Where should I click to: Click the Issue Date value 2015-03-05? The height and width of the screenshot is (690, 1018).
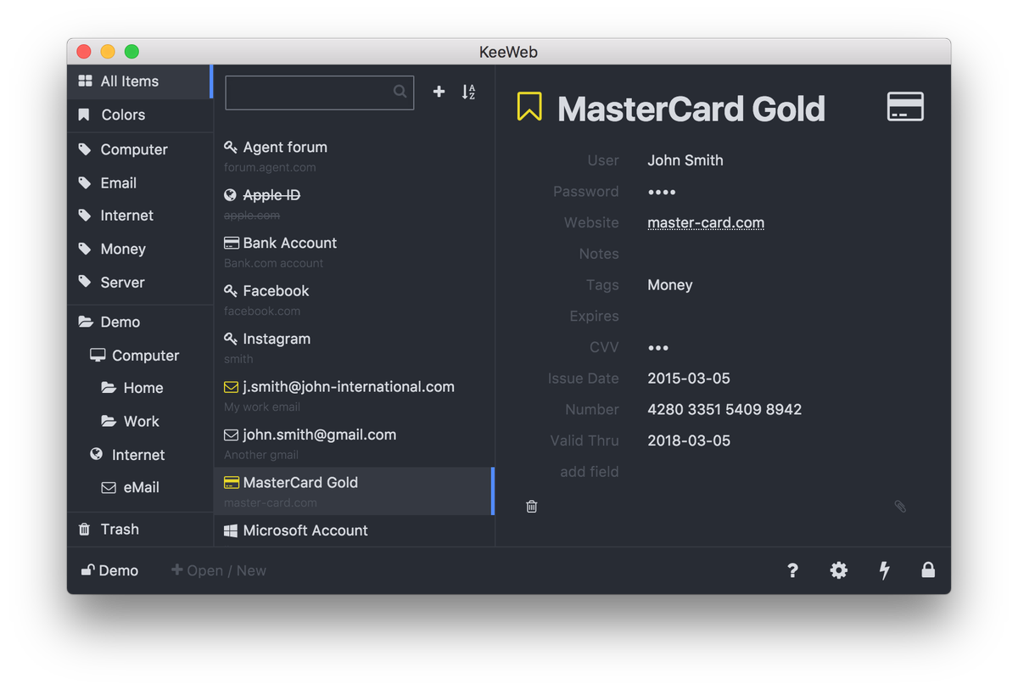coord(689,379)
